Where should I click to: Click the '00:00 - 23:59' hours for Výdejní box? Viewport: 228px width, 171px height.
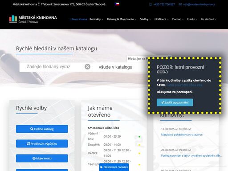click(x=112, y=136)
